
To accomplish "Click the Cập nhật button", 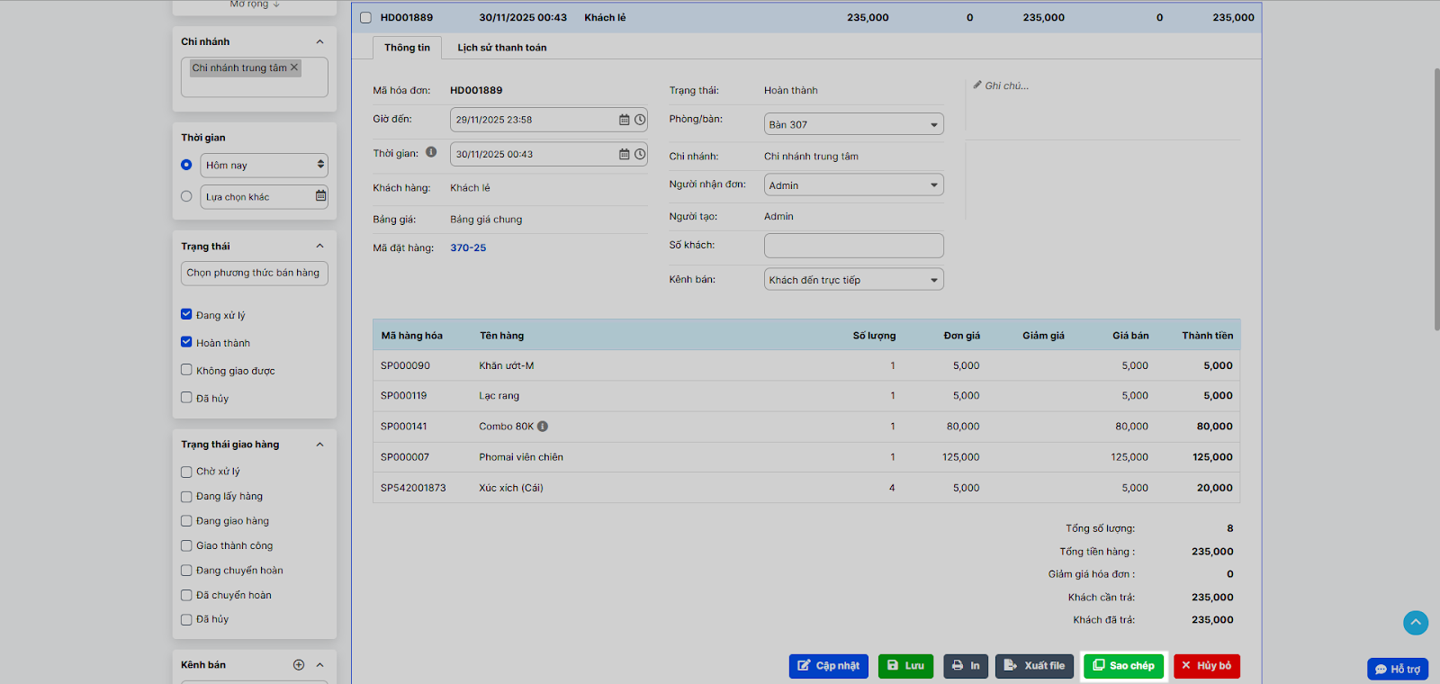I will pyautogui.click(x=829, y=666).
